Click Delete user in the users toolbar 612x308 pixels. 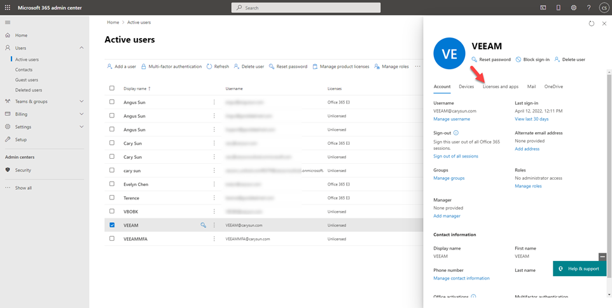click(249, 67)
